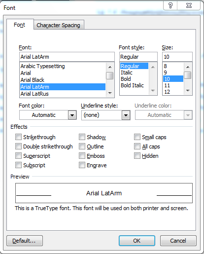This screenshot has width=204, height=254.
Task: Choose Arial Black from font list
Action: (63, 80)
